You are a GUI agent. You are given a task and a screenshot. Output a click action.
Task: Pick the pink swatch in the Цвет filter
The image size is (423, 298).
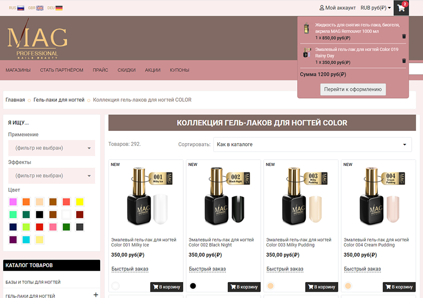tap(13, 201)
